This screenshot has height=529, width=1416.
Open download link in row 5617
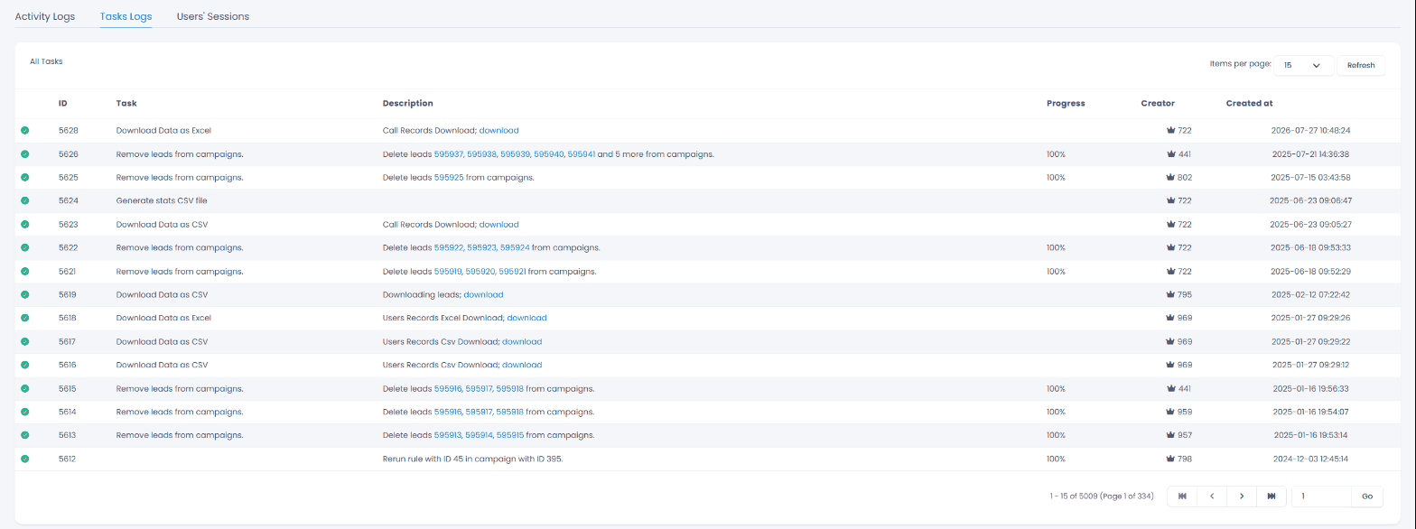point(522,342)
